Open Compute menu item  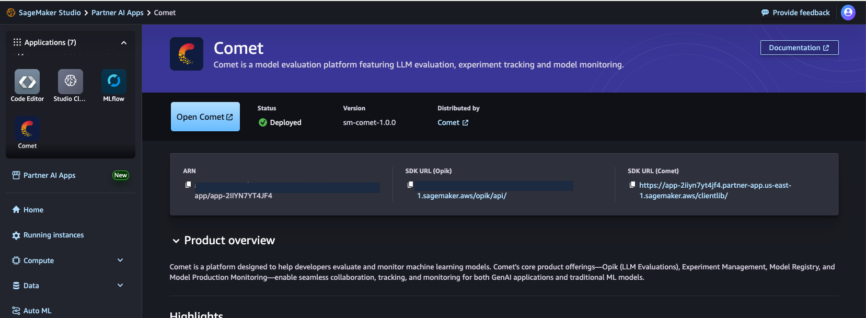pos(39,260)
